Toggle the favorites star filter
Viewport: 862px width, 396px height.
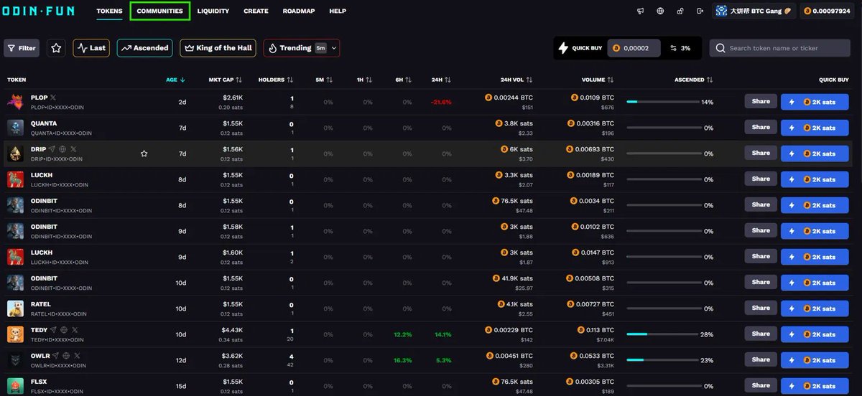[x=56, y=48]
